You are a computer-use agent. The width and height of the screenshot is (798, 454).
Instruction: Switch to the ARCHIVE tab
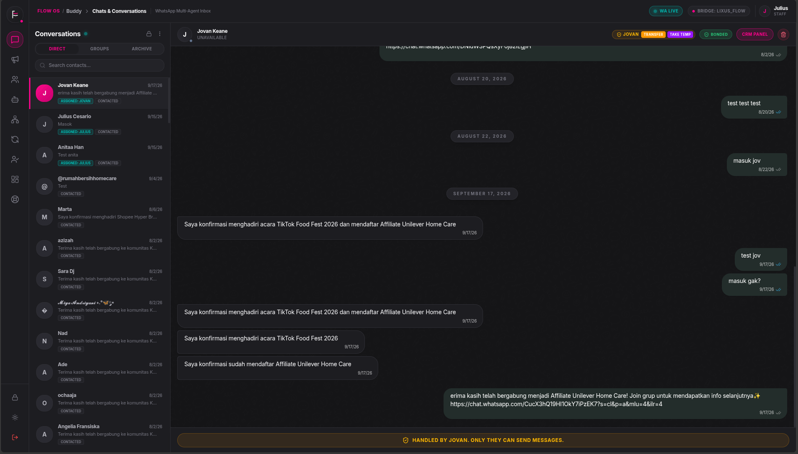tap(142, 49)
